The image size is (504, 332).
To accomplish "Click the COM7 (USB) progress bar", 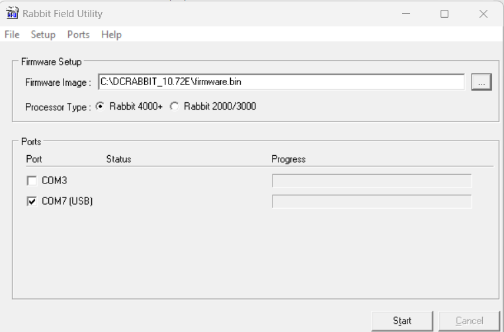I will click(x=372, y=201).
